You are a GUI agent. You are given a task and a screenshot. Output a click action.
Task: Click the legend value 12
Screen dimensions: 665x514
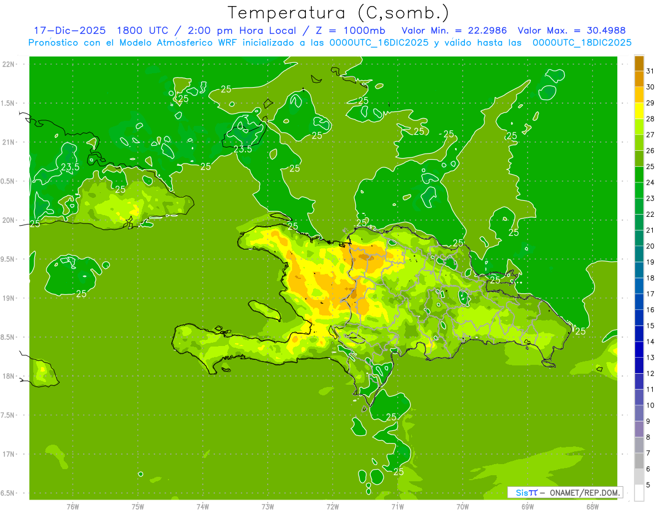[651, 373]
